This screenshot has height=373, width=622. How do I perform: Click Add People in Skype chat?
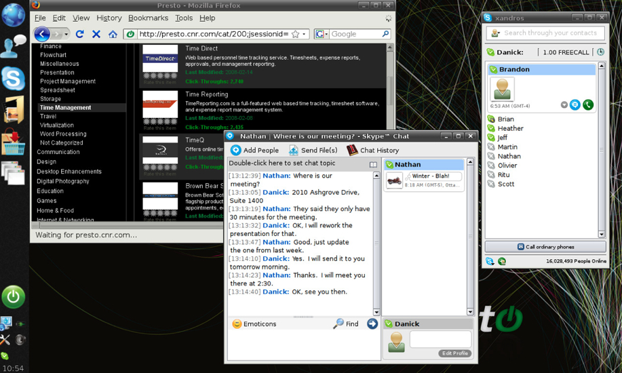point(254,150)
